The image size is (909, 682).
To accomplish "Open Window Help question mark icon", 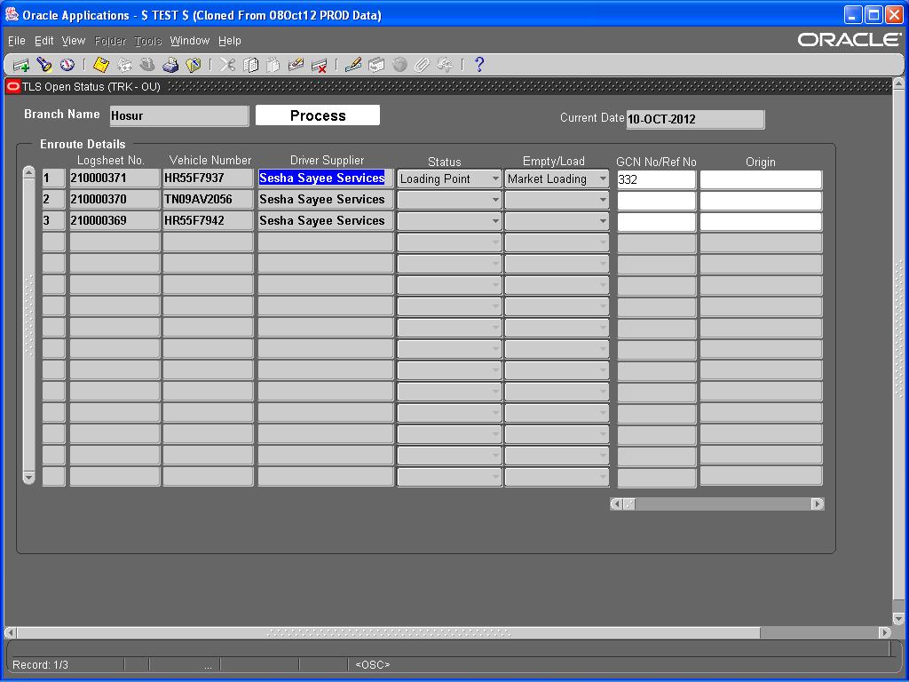I will (478, 65).
